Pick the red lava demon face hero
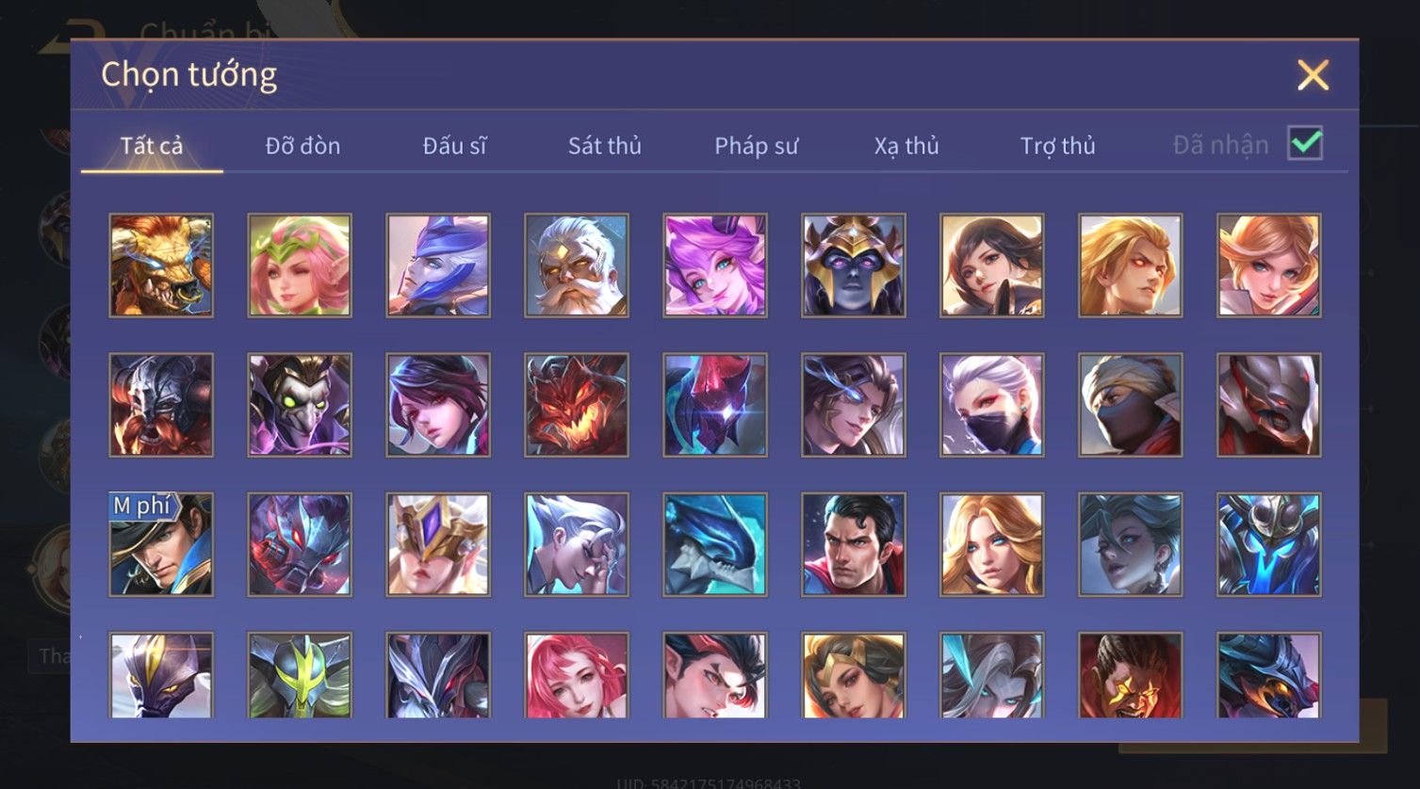This screenshot has width=1420, height=789. pyautogui.click(x=577, y=405)
